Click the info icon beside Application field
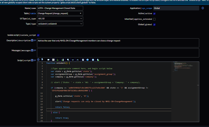Image resolution: width=209 pixels, height=127 pixels. point(203,8)
